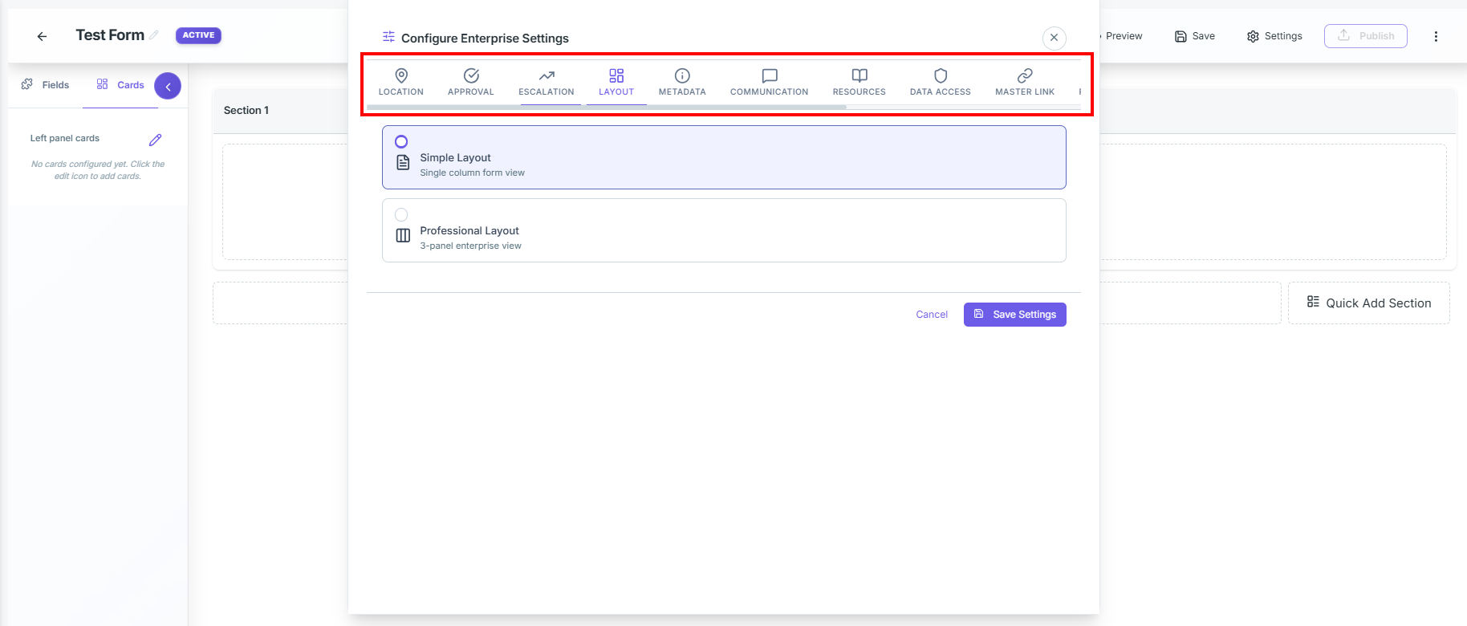Click the Metadata info icon
1467x626 pixels.
pos(682,75)
